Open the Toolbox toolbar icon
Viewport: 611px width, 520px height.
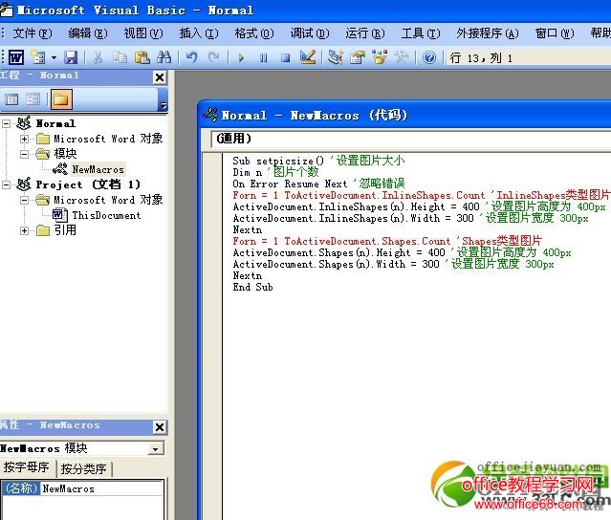tap(402, 57)
